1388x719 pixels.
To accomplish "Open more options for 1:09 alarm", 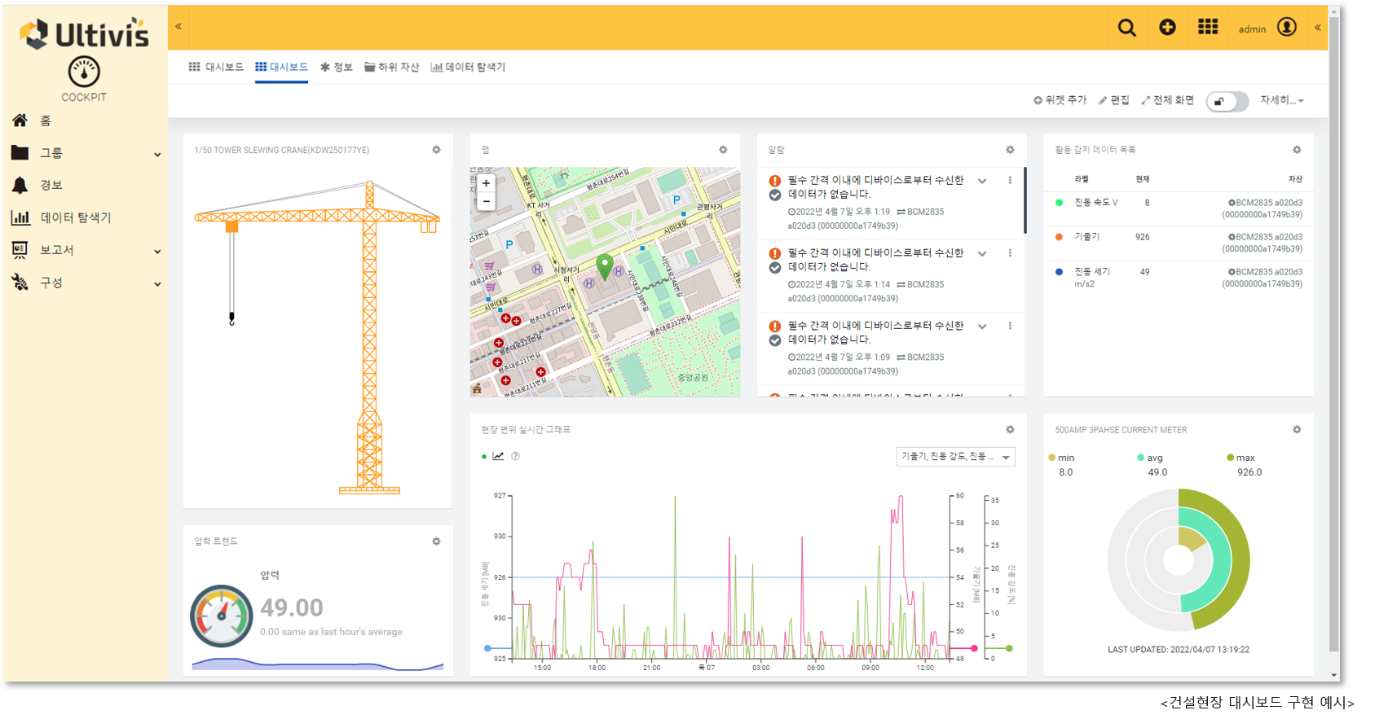I will tap(1010, 326).
